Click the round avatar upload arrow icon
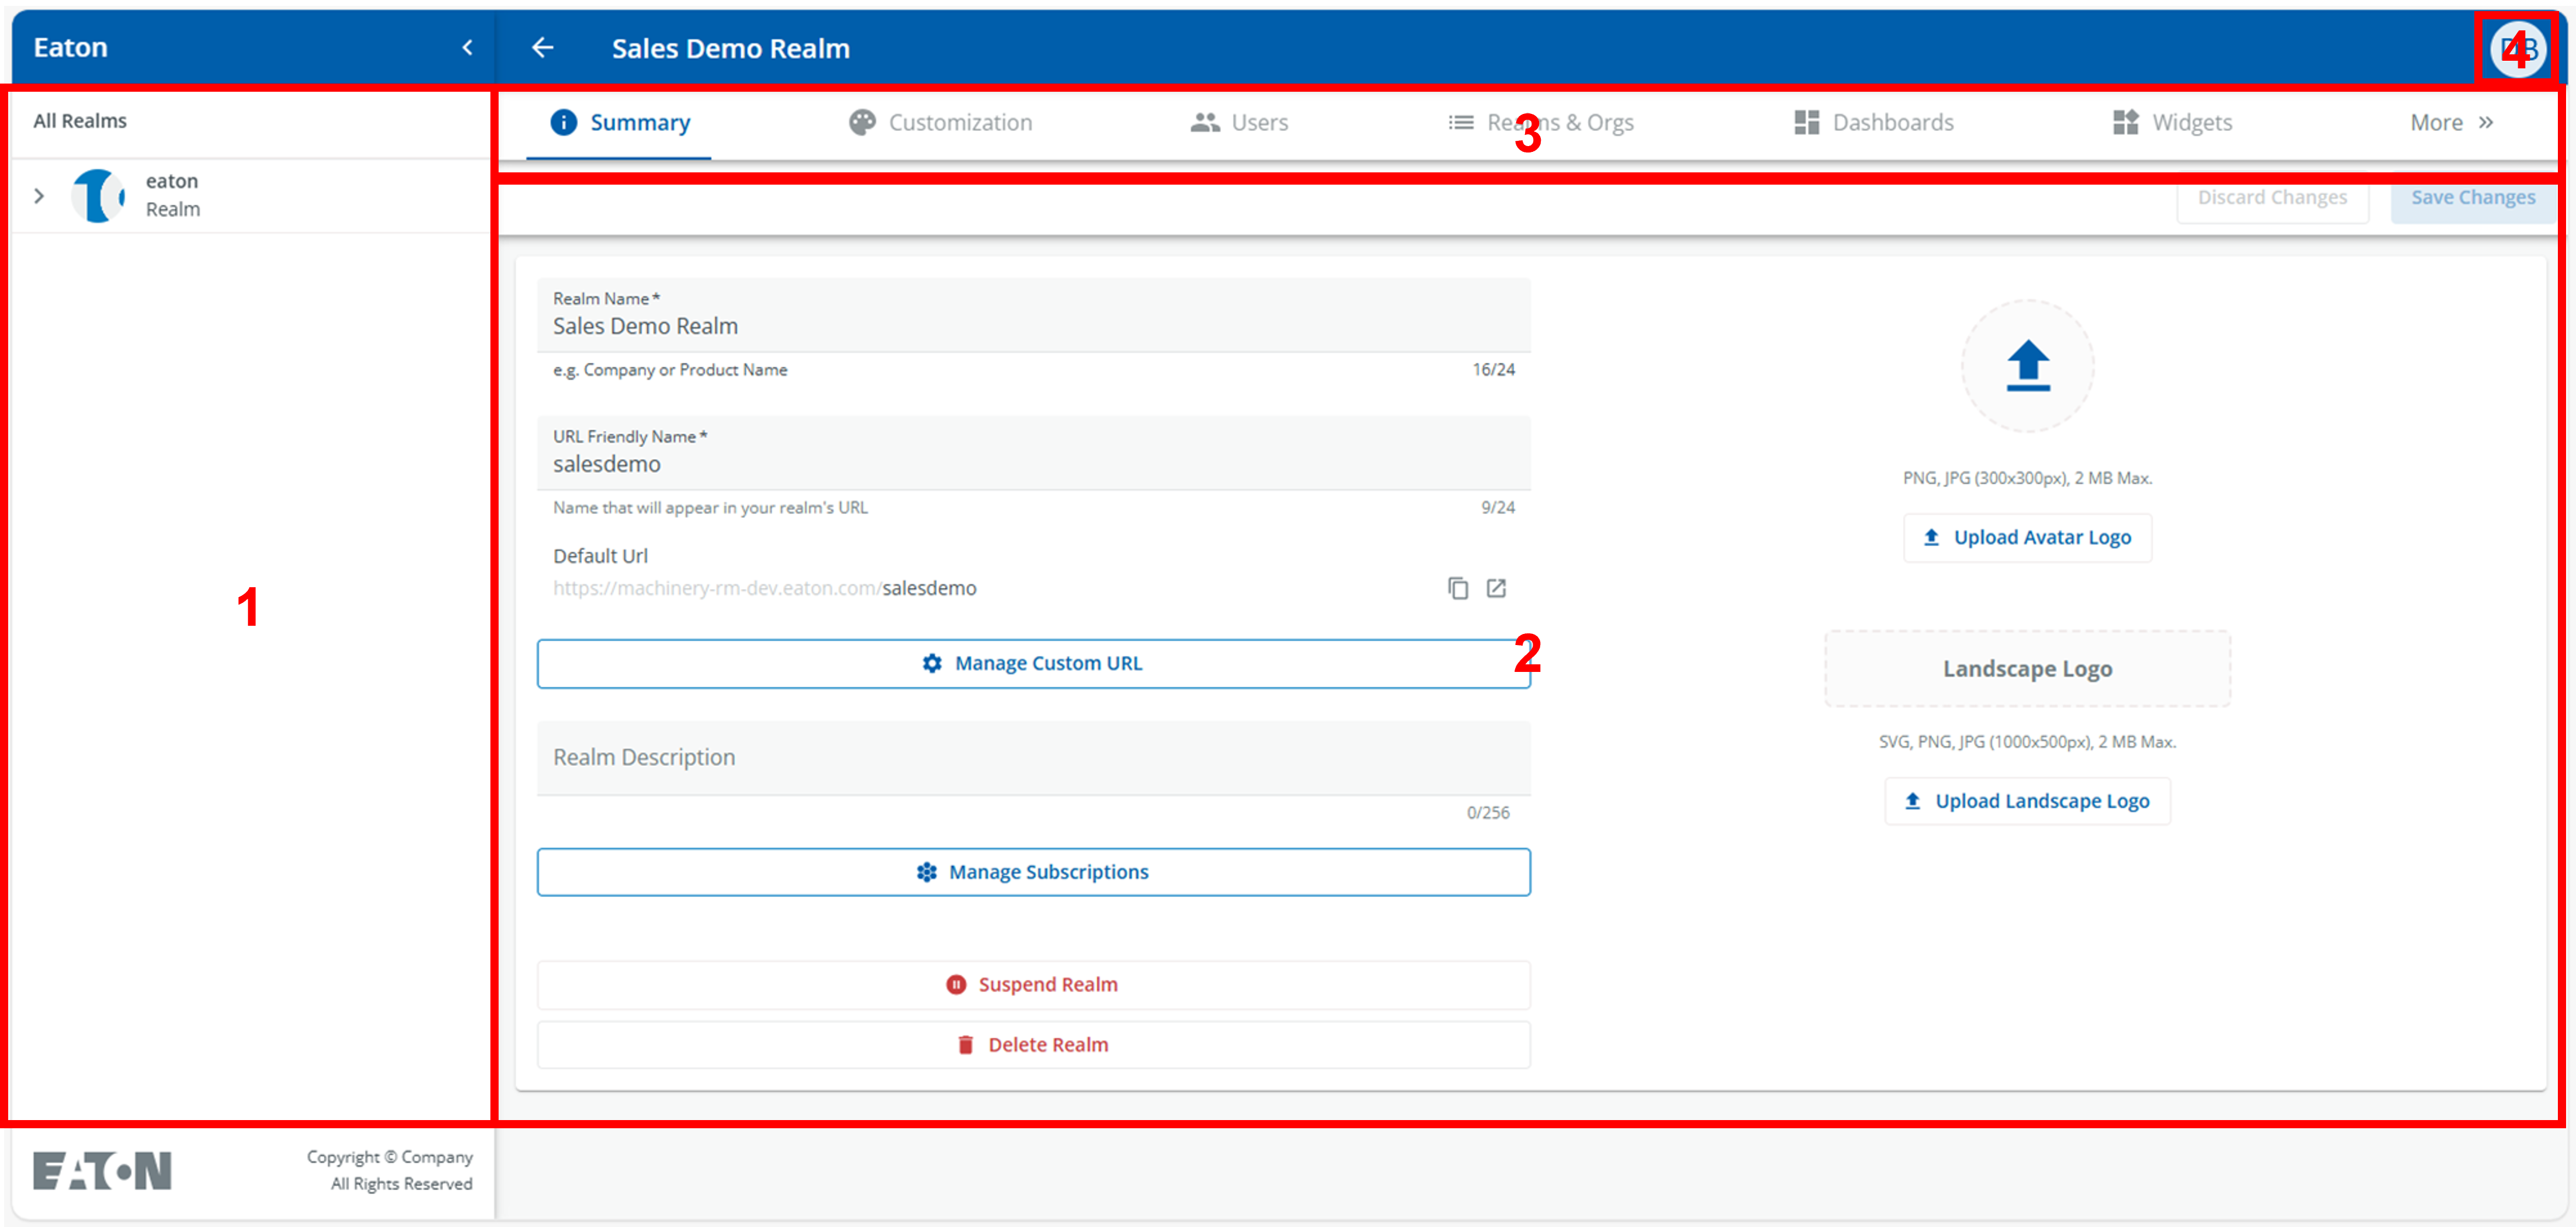Screen dimensions: 2576x1227 tap(2027, 366)
